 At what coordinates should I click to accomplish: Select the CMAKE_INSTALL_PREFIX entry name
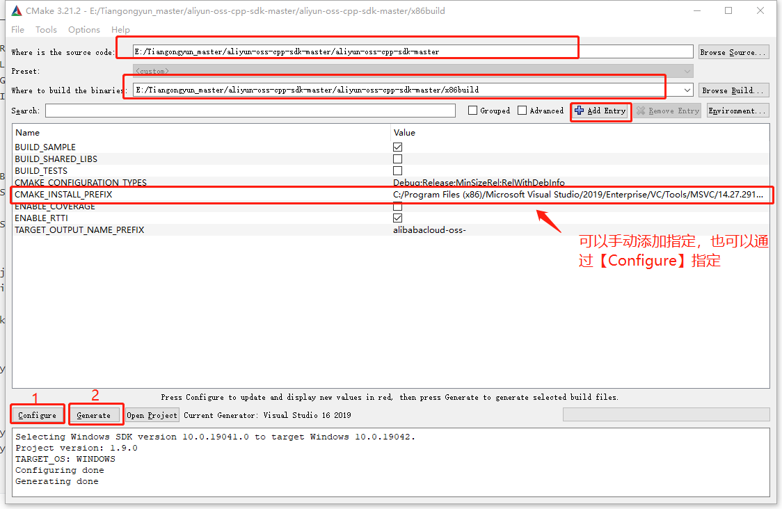pyautogui.click(x=63, y=195)
